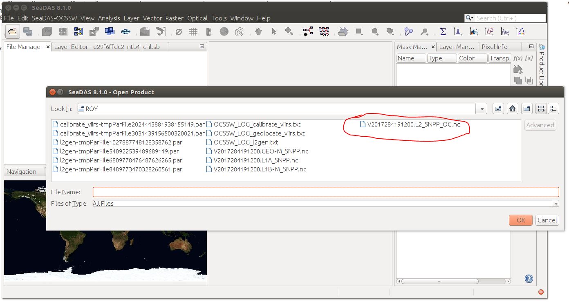Click the Cancel button
This screenshot has height=304, width=569.
click(547, 220)
